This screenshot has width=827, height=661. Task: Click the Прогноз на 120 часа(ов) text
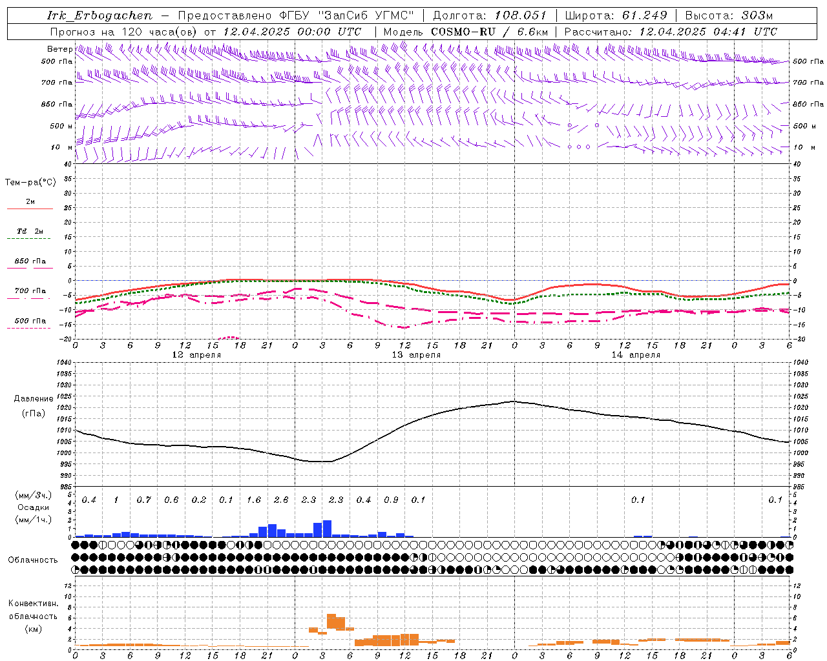[124, 32]
